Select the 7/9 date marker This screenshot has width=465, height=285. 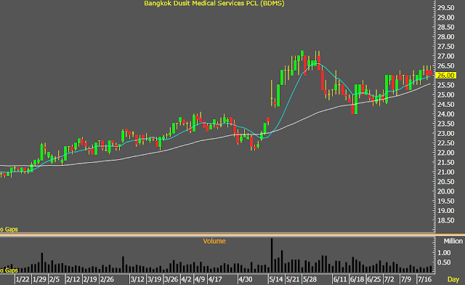point(406,279)
